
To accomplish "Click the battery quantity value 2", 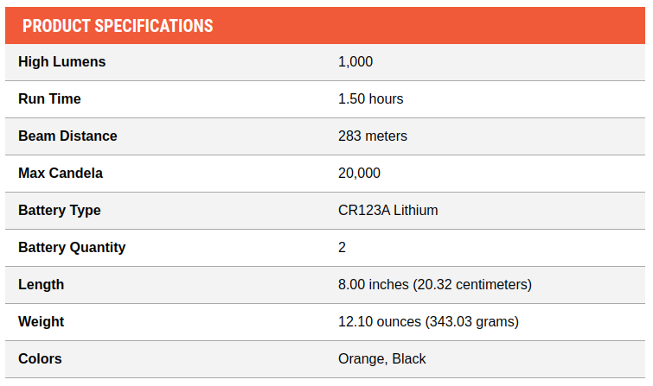I will pyautogui.click(x=342, y=248).
